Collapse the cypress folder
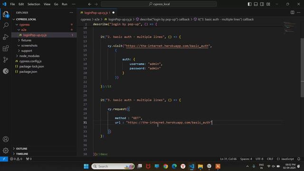The width and height of the screenshot is (304, 171). [x=17, y=25]
